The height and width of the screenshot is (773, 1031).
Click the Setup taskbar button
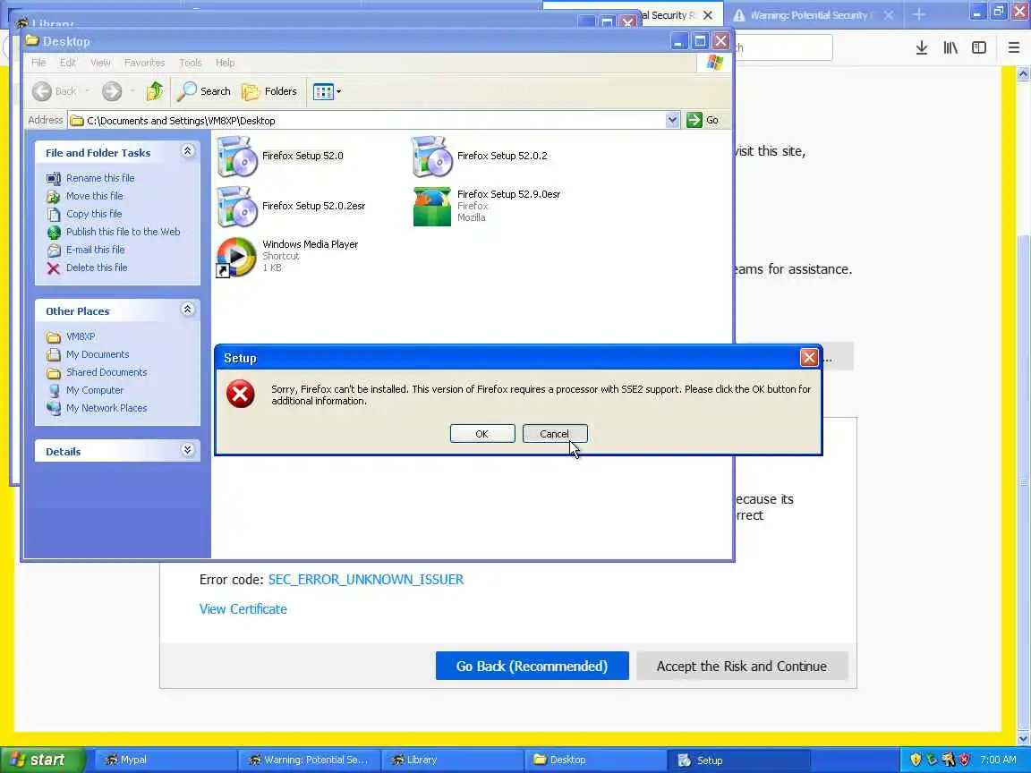tap(738, 760)
